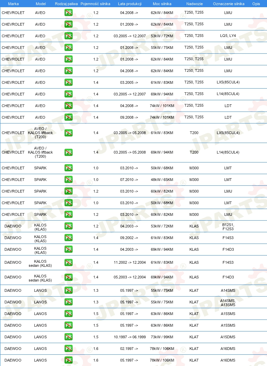
Task: Click the Nadwozie column header
Action: point(195,4)
